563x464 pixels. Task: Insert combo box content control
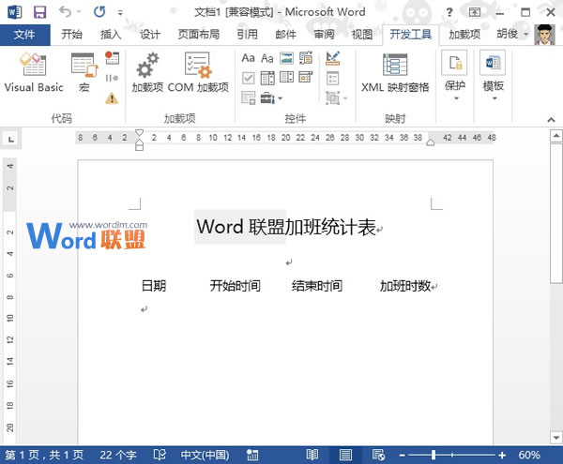[x=267, y=78]
